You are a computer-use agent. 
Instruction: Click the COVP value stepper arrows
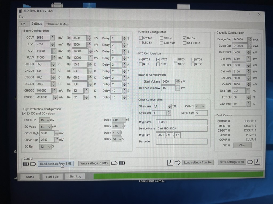(53, 38)
